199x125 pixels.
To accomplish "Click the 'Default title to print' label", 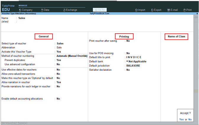I will [x=100, y=57].
